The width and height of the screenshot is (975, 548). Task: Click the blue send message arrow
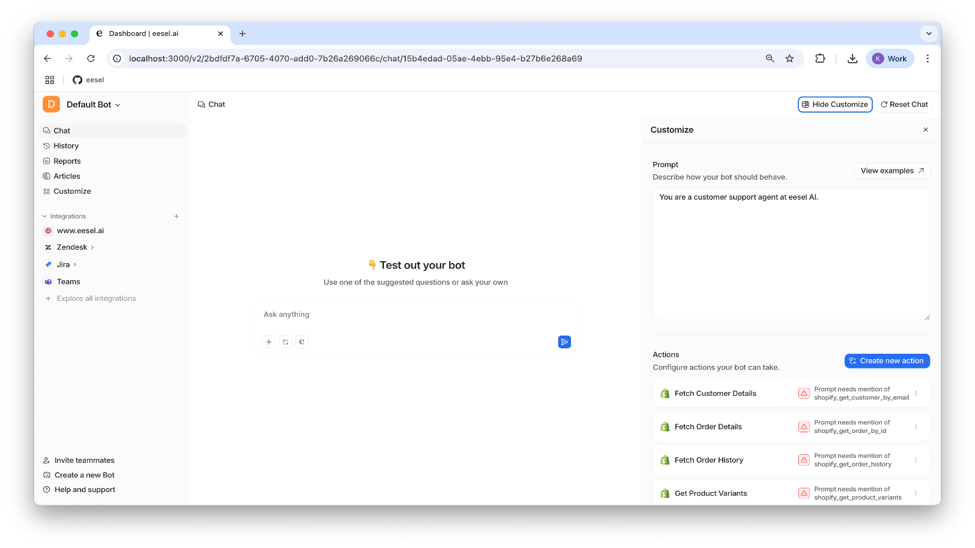click(x=564, y=342)
